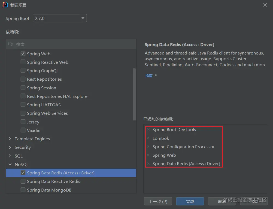
Task: Enable Spring Reactive Web dependency
Action: click(x=23, y=62)
